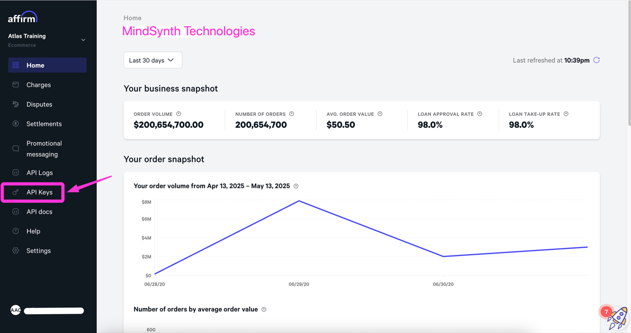Click the Home grid icon in sidebar
631x333 pixels.
pos(16,65)
